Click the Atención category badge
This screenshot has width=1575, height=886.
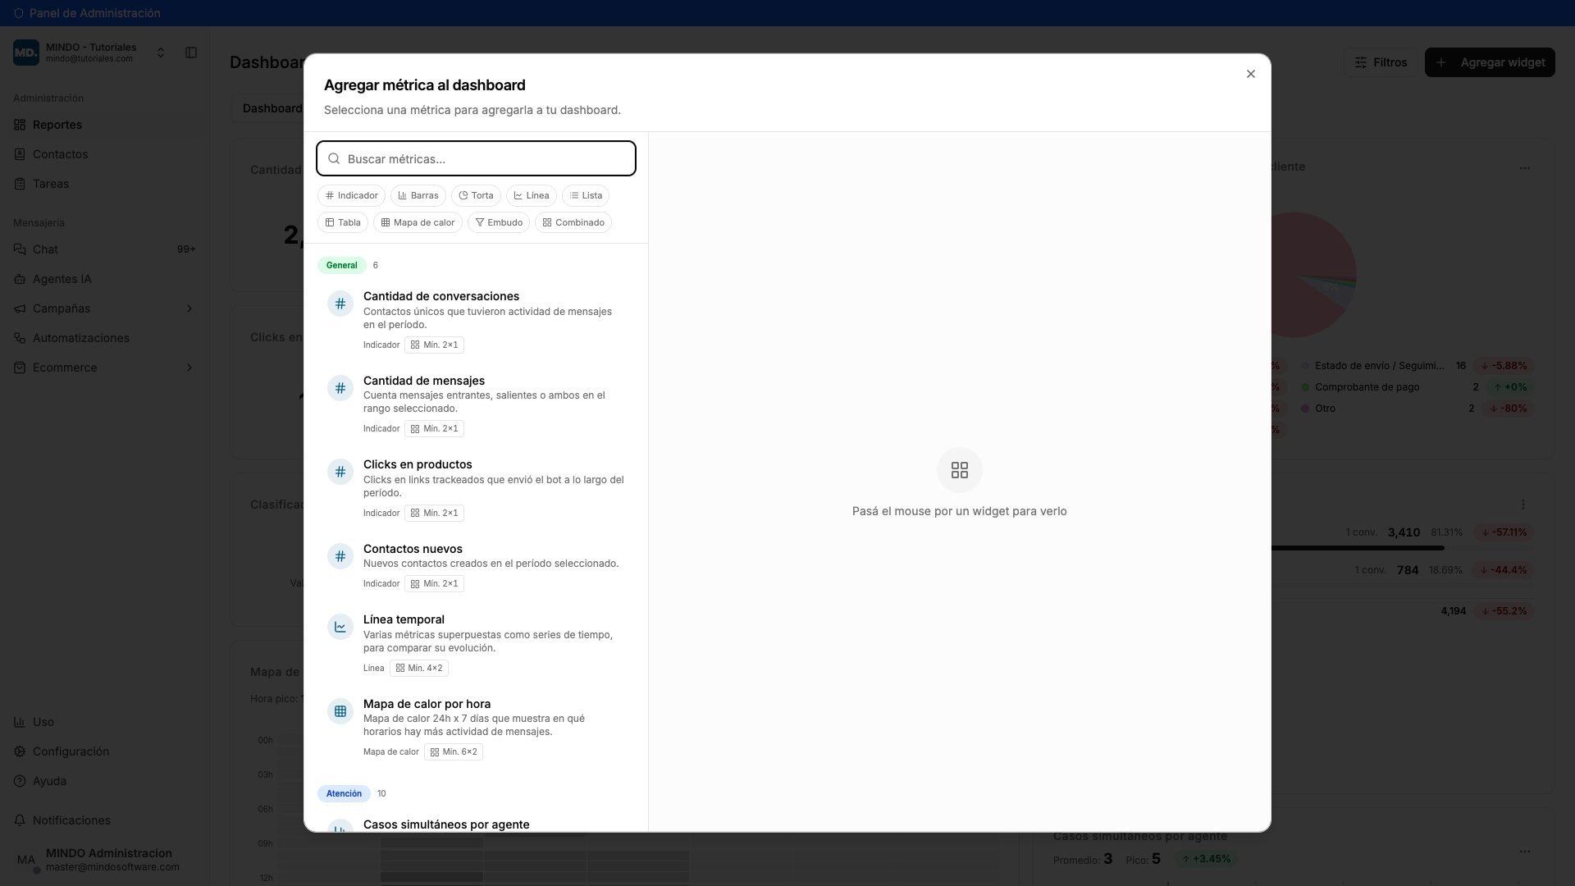(x=344, y=793)
